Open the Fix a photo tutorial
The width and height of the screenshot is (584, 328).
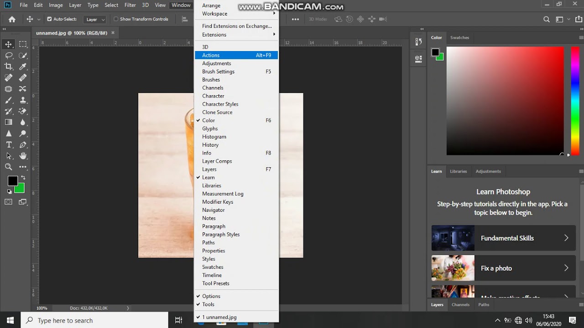(x=503, y=268)
